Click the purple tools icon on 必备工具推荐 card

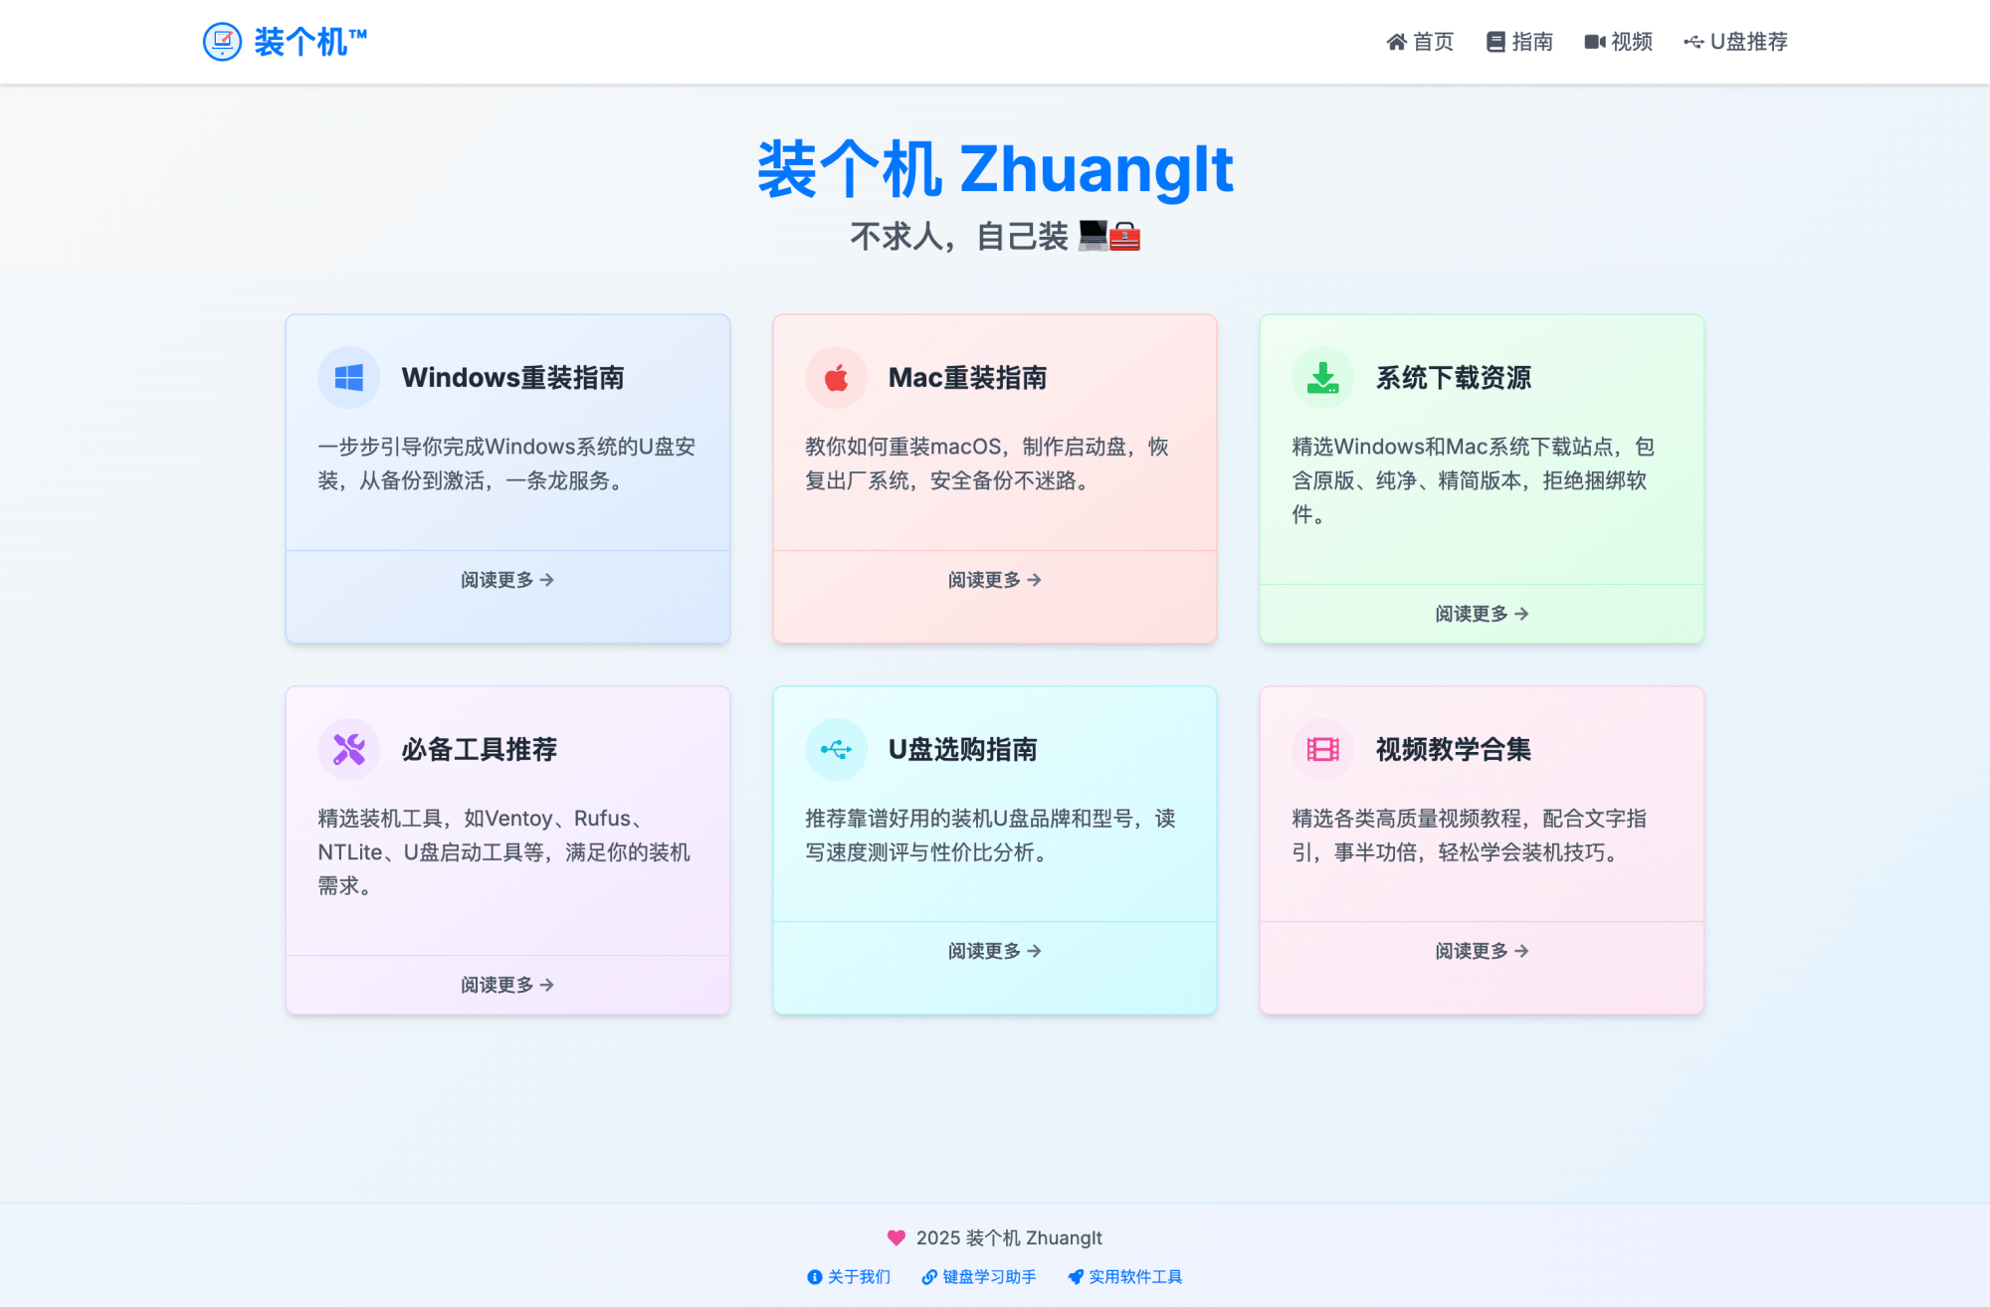coord(349,749)
